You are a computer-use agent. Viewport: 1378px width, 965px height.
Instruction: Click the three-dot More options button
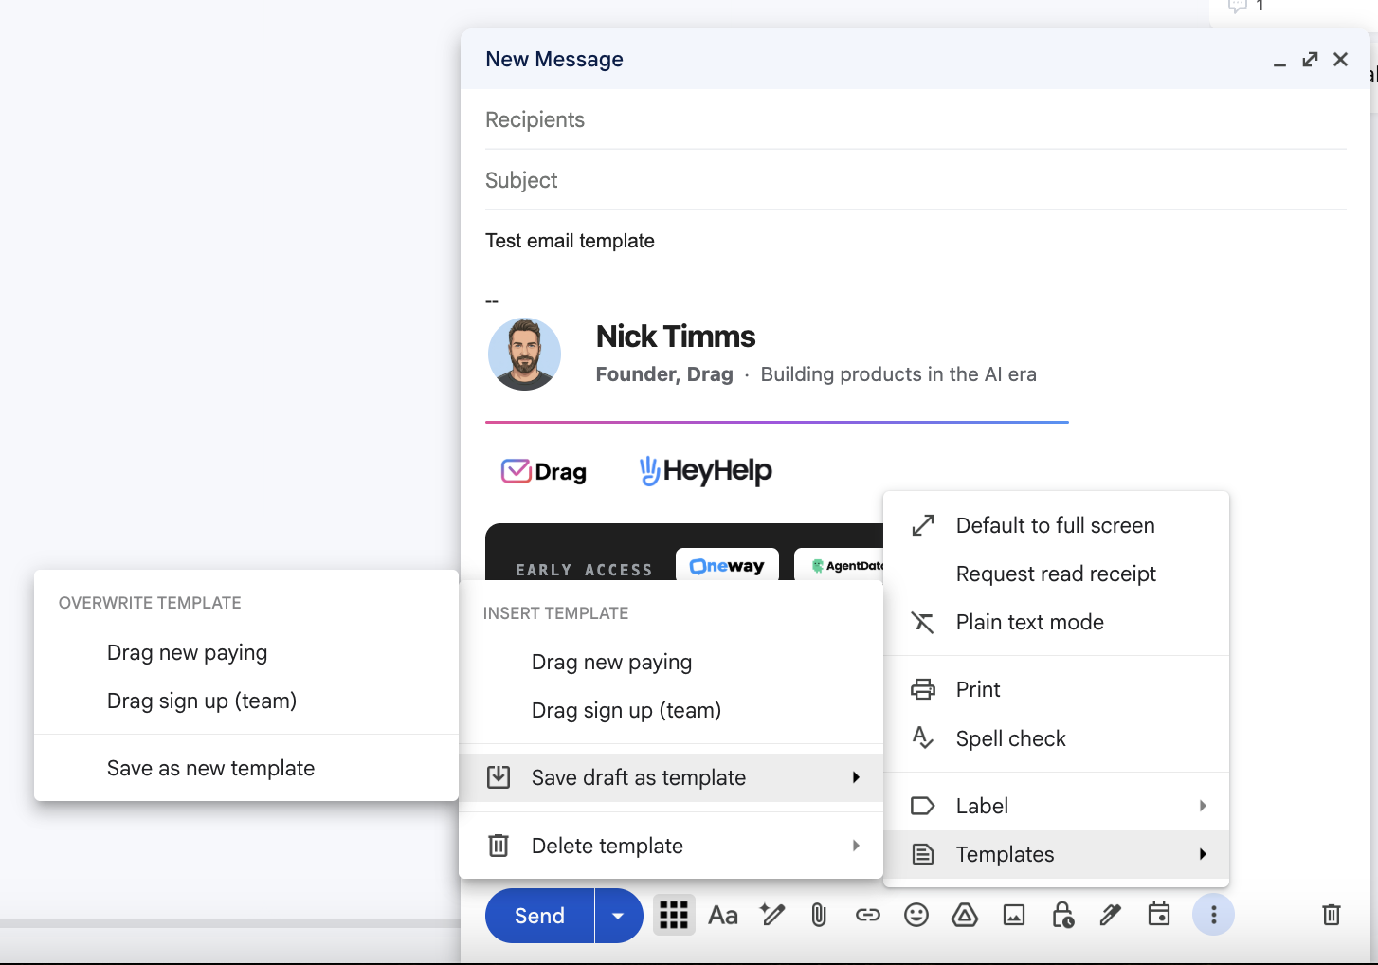(x=1214, y=915)
